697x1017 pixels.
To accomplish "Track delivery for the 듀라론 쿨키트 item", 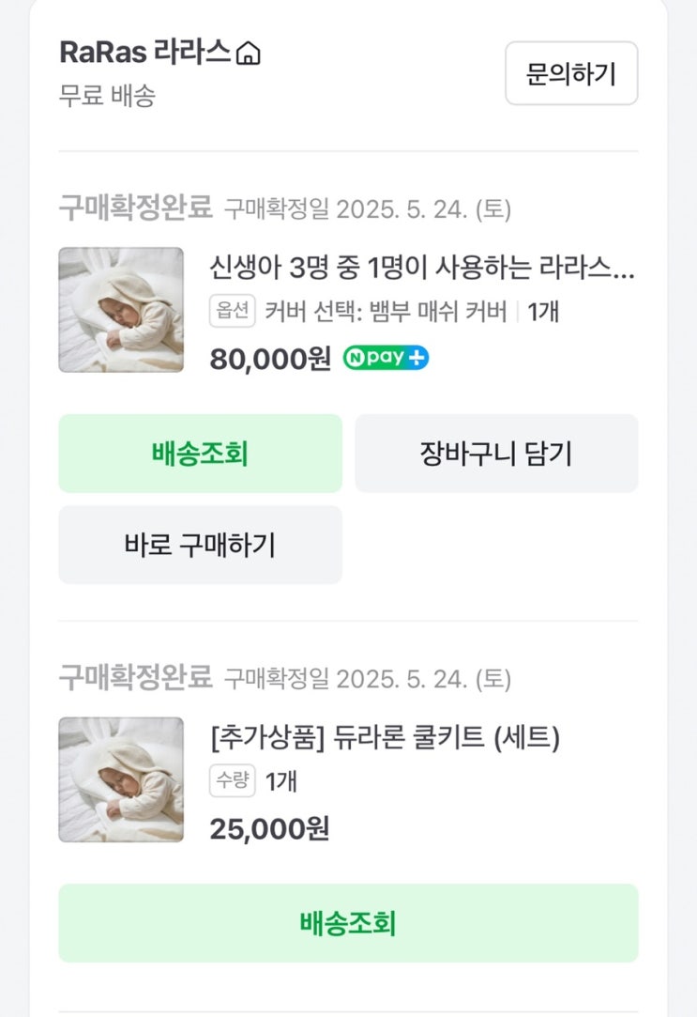I will point(348,923).
